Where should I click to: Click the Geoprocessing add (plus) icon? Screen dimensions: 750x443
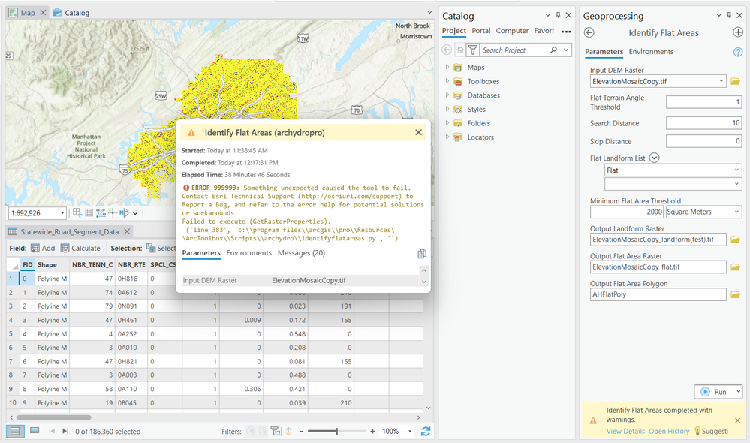tap(738, 32)
